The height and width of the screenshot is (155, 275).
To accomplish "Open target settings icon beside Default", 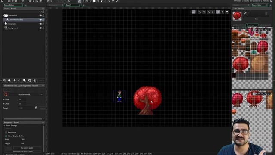I will tap(271, 1).
